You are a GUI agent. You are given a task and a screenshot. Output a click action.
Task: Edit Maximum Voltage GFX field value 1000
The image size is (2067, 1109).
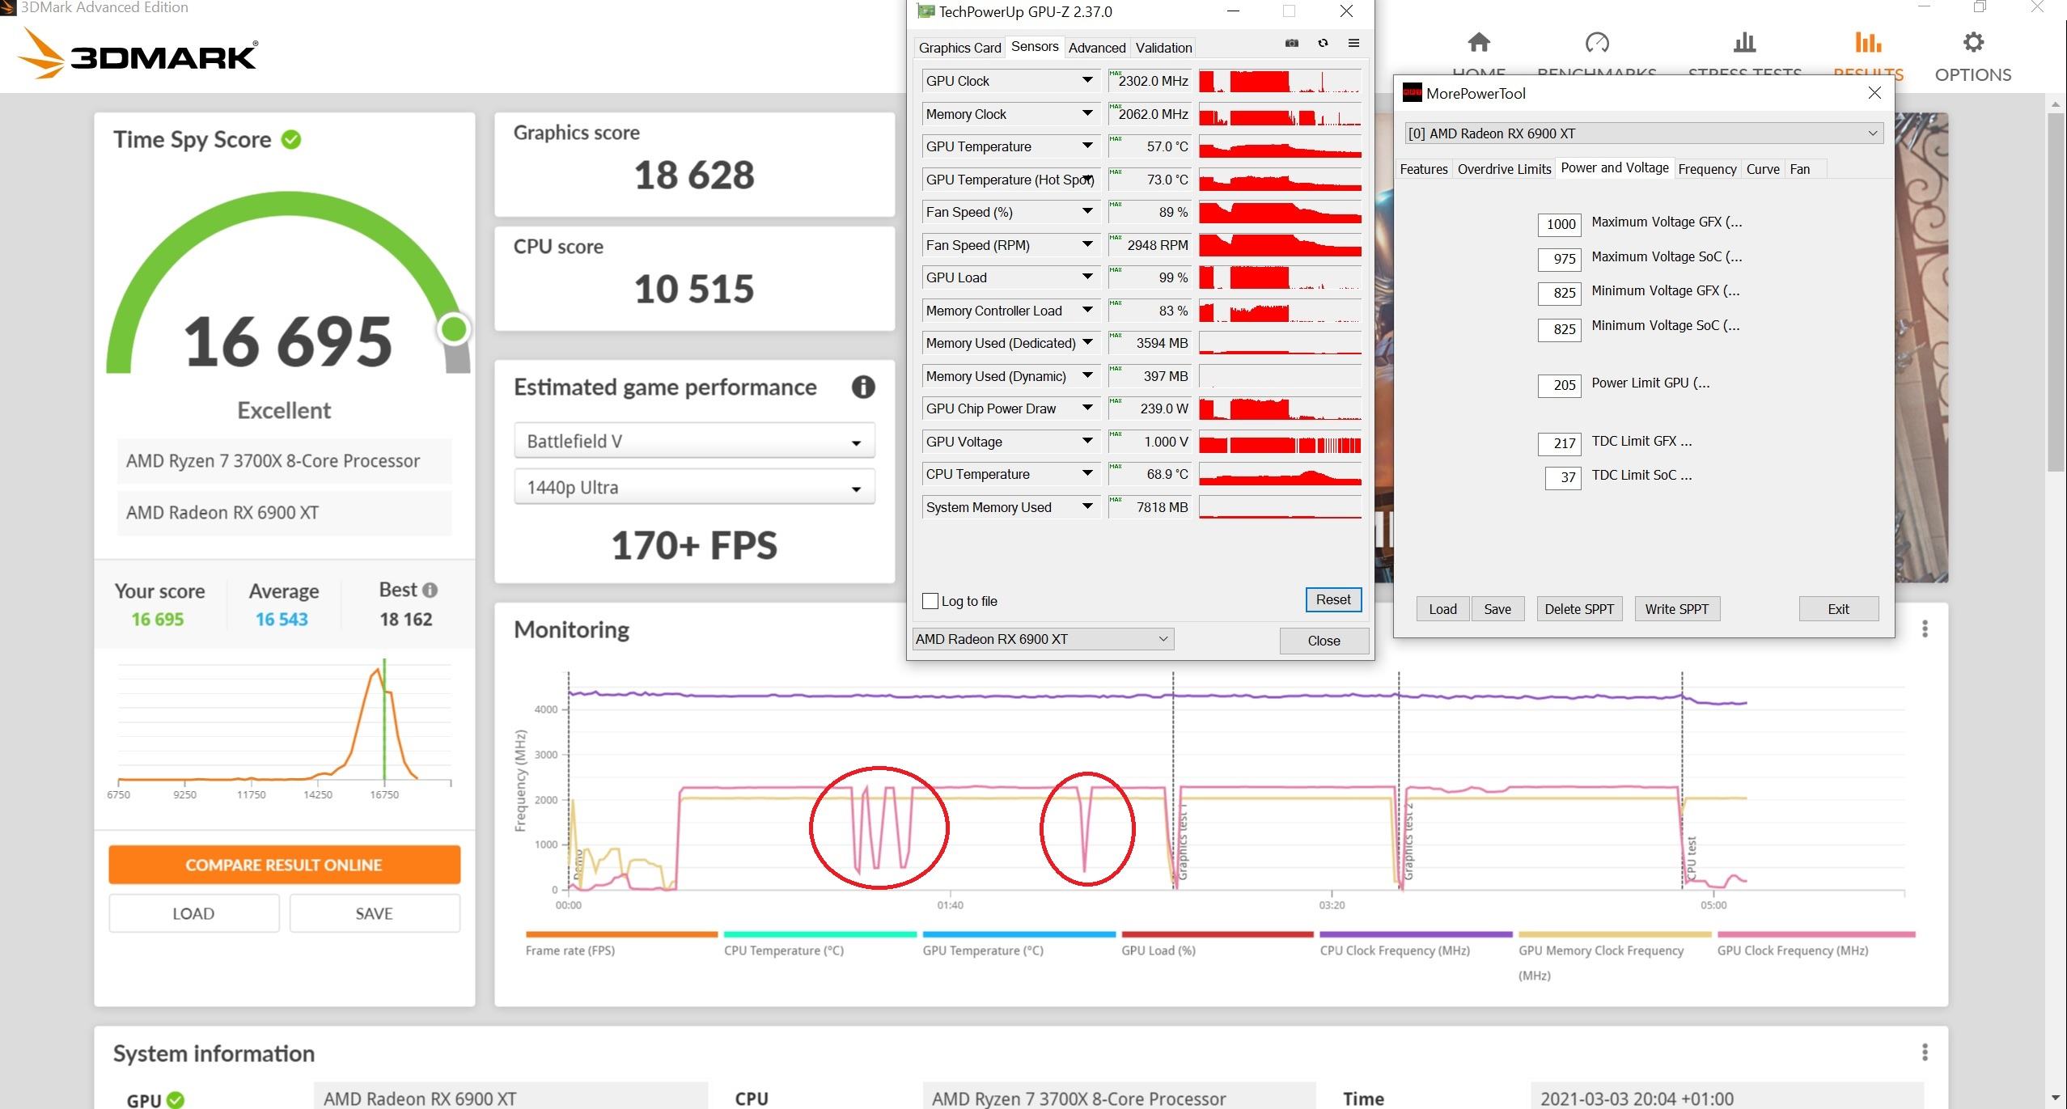click(x=1559, y=224)
